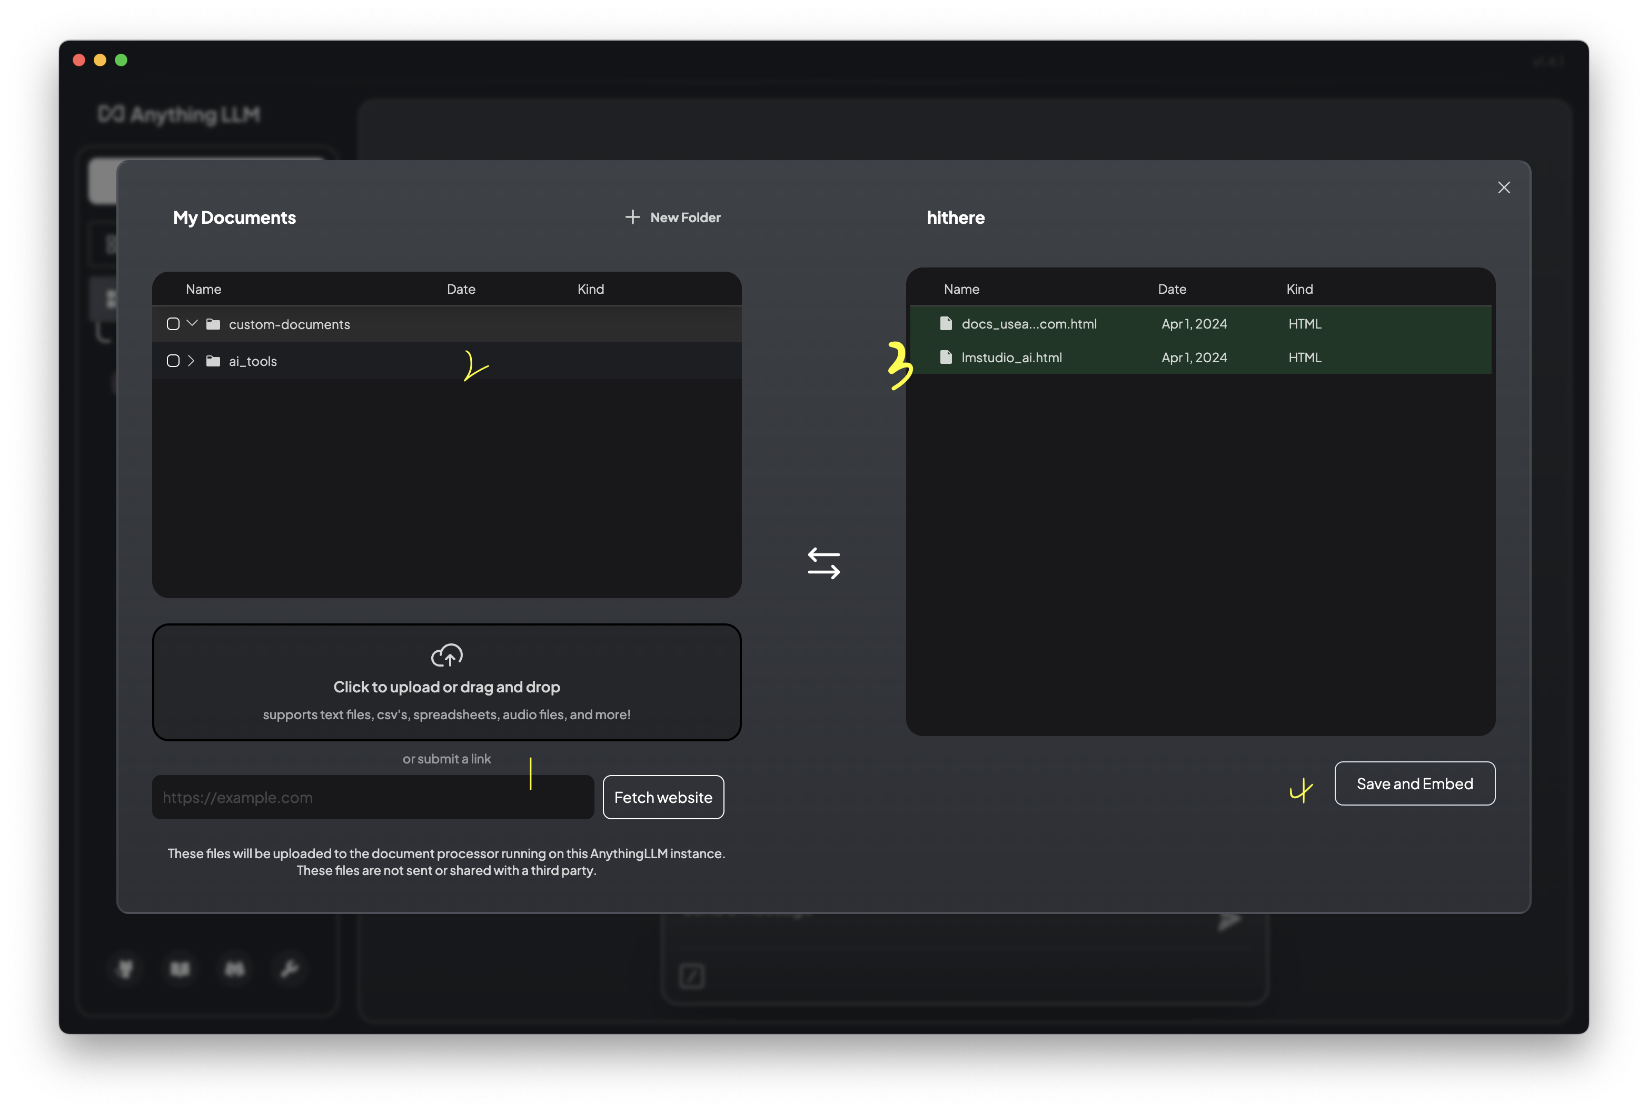The image size is (1648, 1112).
Task: Click the lmstudio_ai.html file icon
Action: coord(945,358)
